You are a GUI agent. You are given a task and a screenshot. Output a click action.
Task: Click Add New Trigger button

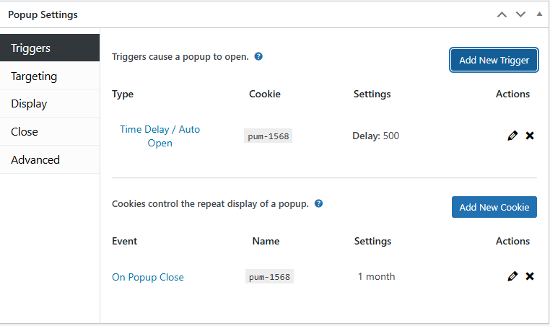[494, 60]
